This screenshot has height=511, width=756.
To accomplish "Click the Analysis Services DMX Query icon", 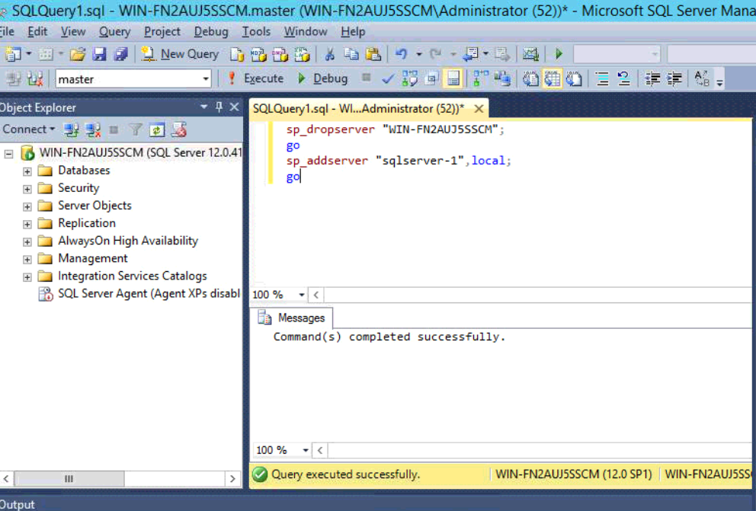I will pos(280,54).
